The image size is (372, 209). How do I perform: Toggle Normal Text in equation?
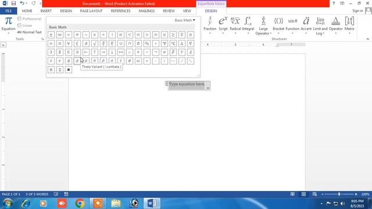point(29,32)
